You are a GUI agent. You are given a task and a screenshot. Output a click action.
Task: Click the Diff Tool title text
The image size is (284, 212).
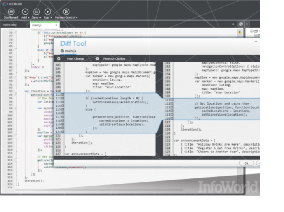[73, 44]
